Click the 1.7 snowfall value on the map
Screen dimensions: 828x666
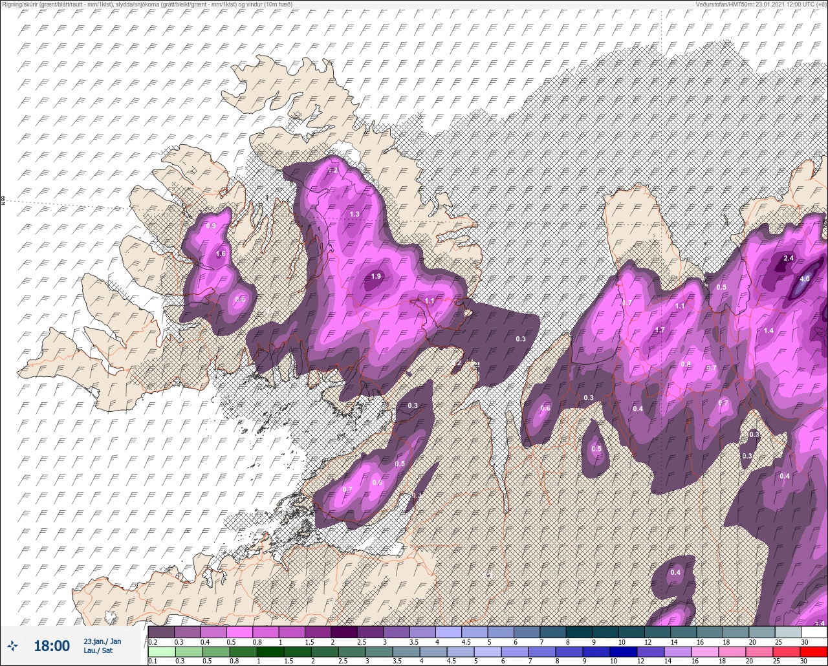[660, 330]
